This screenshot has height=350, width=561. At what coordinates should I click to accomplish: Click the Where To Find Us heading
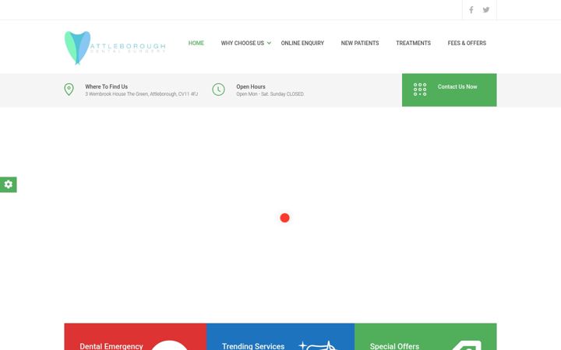[x=106, y=86]
